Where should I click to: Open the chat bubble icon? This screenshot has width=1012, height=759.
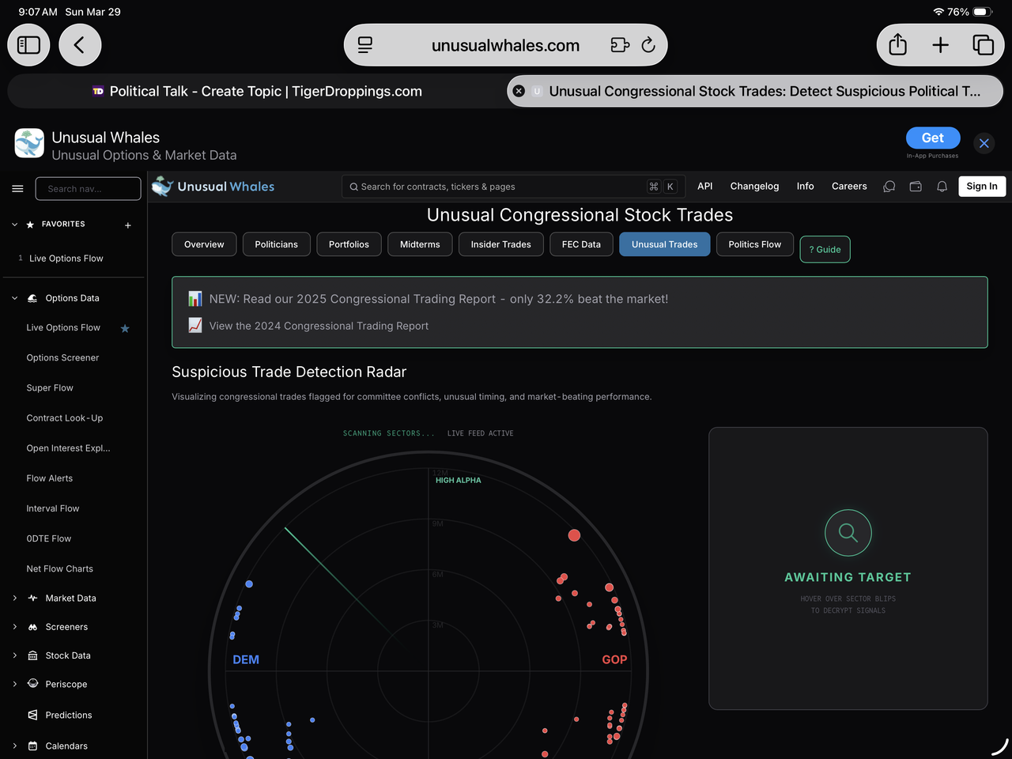889,187
